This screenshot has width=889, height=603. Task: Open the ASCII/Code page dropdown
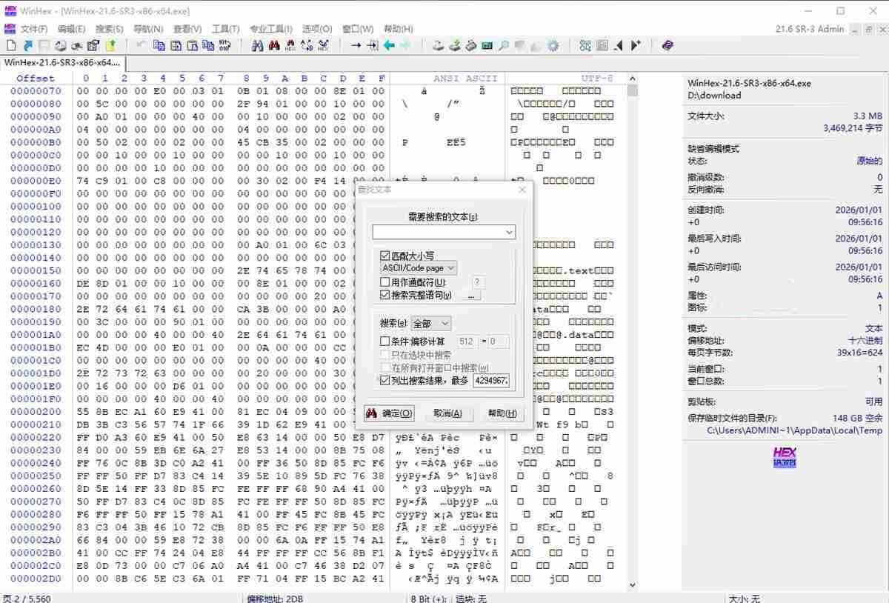coord(419,268)
